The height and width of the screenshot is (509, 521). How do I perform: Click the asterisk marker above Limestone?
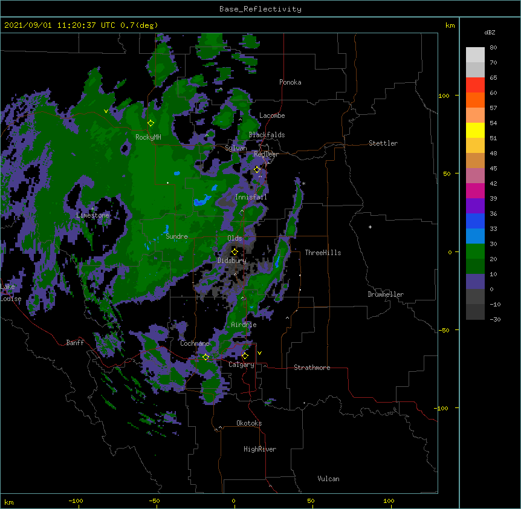pos(93,209)
